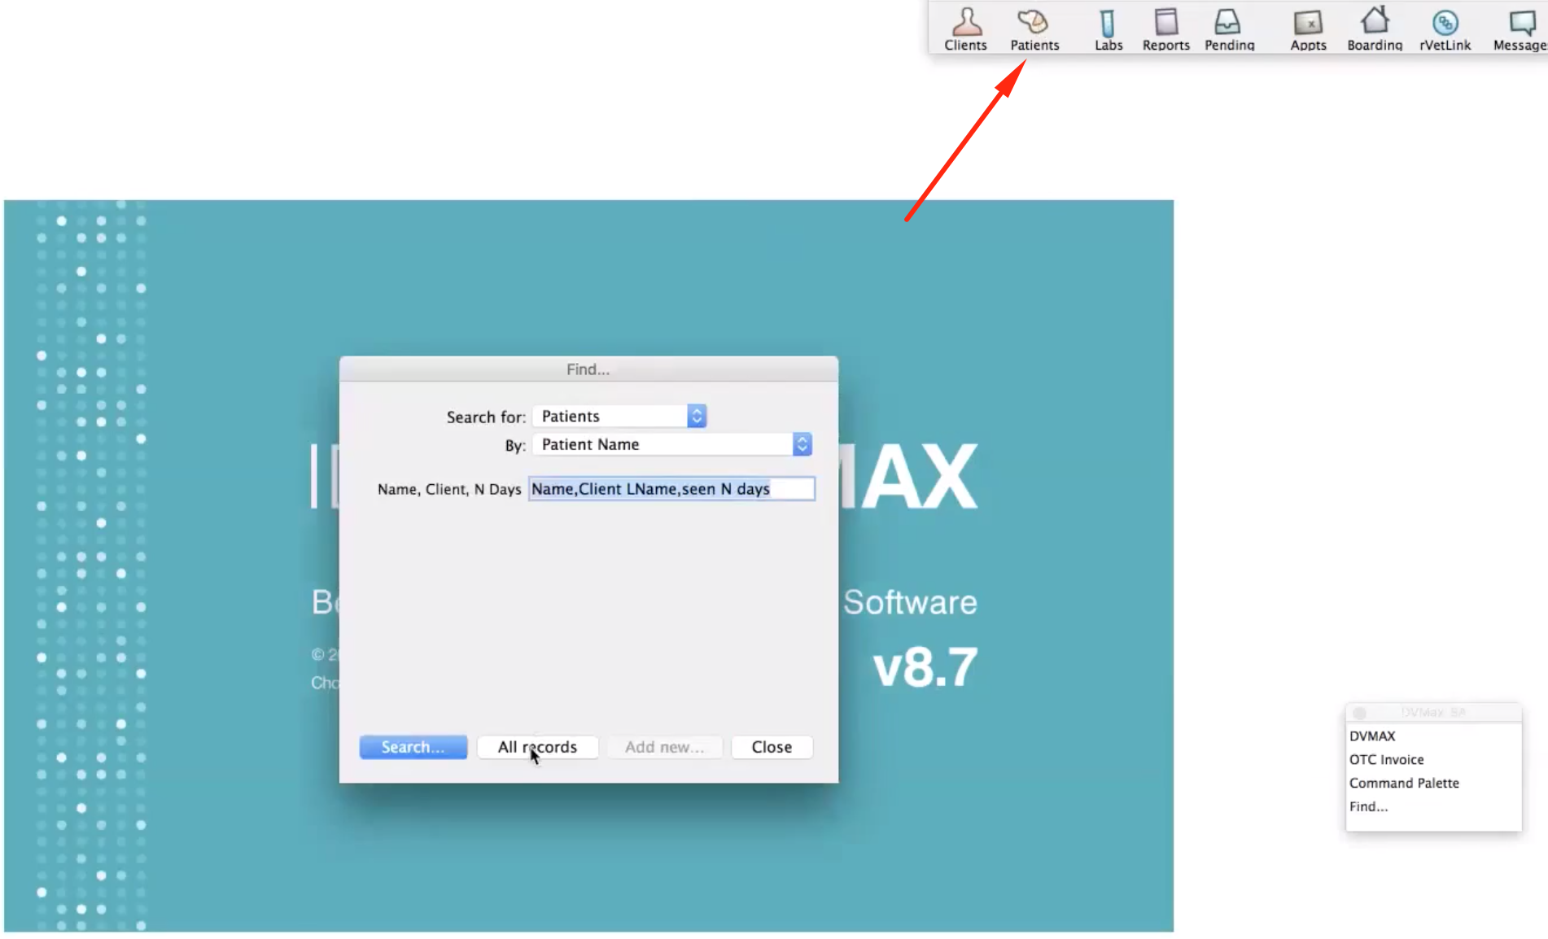Open the Reports toolbar icon

(x=1165, y=28)
